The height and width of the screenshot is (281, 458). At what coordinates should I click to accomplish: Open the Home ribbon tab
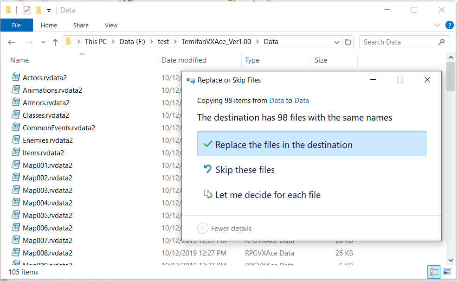point(49,26)
